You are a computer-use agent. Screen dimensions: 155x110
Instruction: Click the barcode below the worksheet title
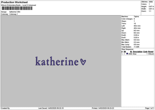pos(17,8)
